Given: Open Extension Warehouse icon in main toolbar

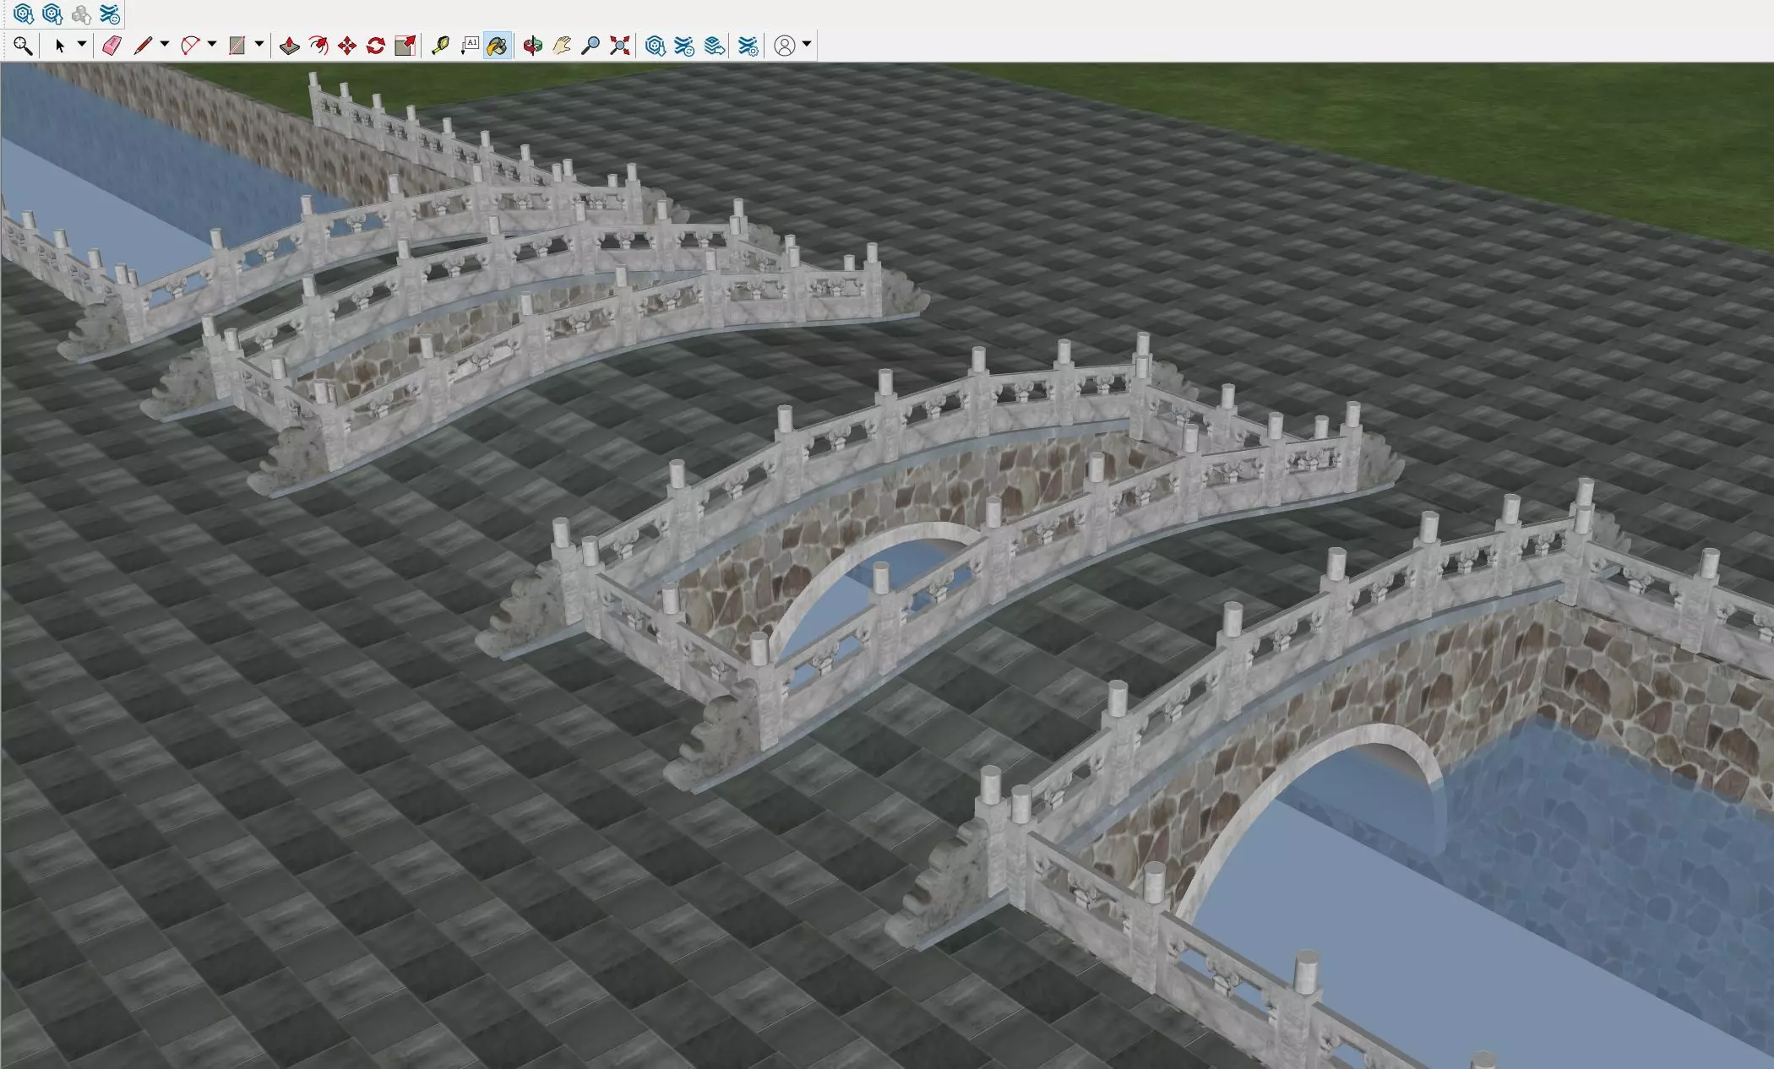Looking at the screenshot, I should click(x=684, y=46).
